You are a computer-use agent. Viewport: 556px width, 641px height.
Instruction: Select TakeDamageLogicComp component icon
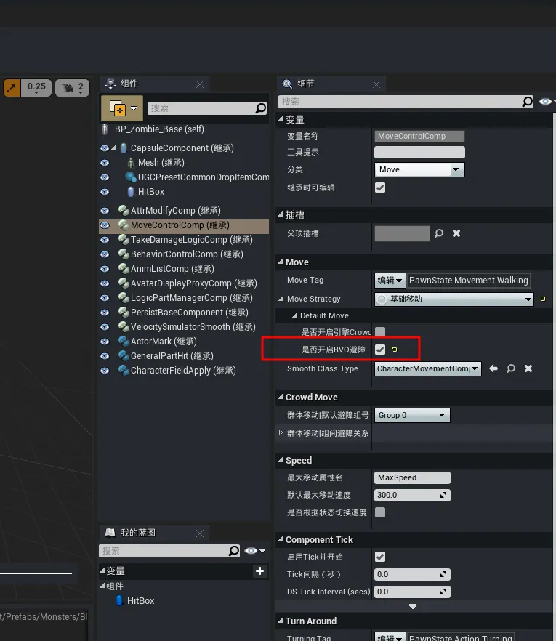[124, 239]
